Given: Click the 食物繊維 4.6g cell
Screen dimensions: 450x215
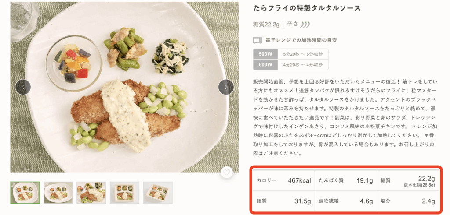Looking at the screenshot, I should [x=346, y=201].
